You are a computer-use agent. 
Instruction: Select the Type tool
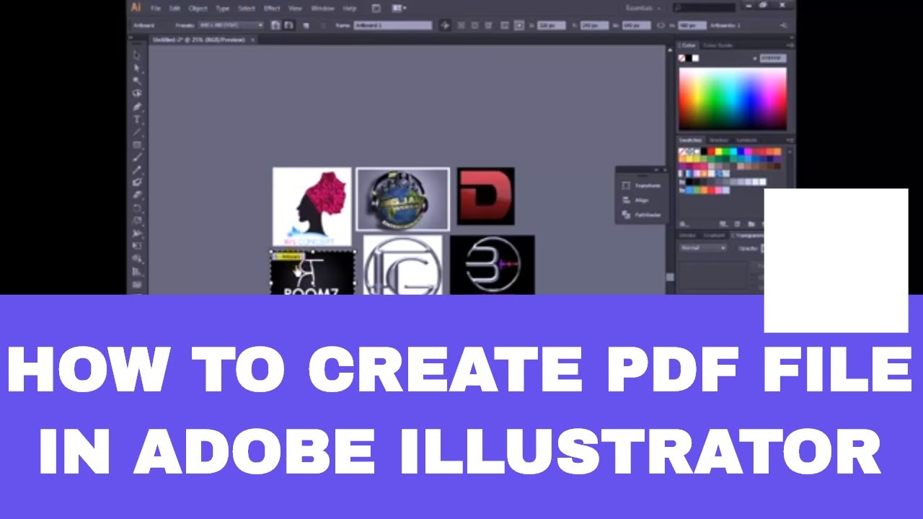137,120
